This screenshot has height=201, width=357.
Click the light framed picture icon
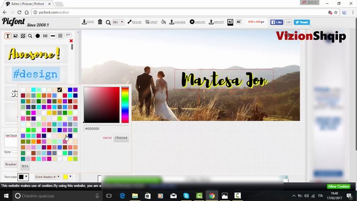(x=238, y=22)
